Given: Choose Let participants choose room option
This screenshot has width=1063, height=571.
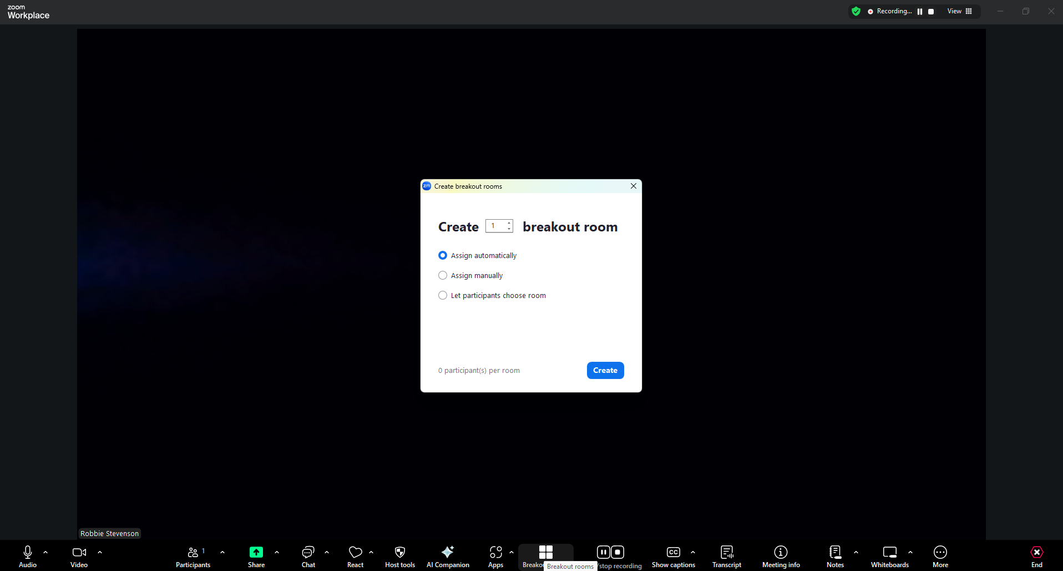Looking at the screenshot, I should pyautogui.click(x=443, y=295).
